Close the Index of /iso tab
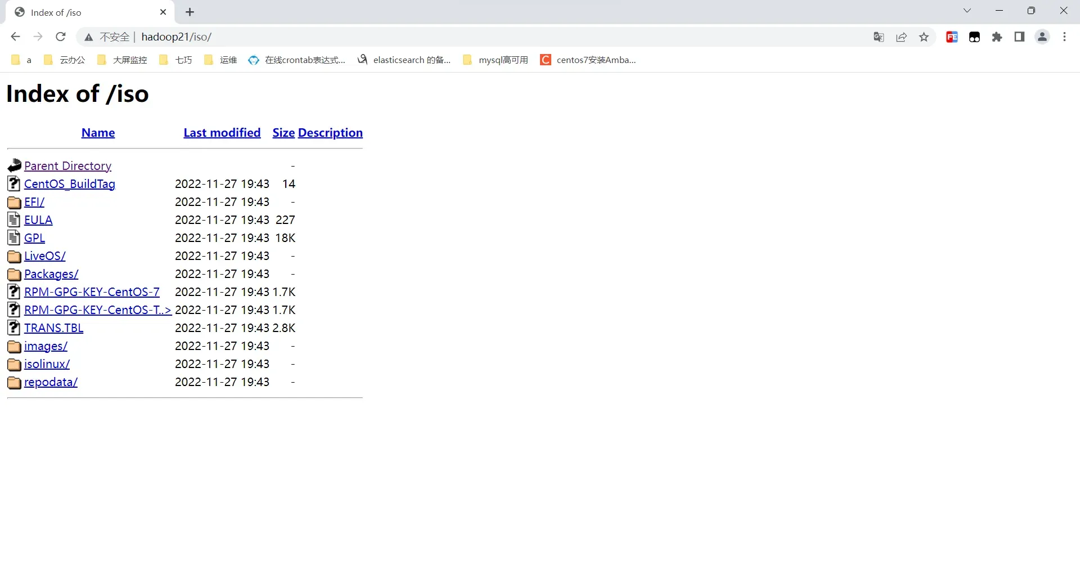This screenshot has height=574, width=1080. pyautogui.click(x=163, y=12)
